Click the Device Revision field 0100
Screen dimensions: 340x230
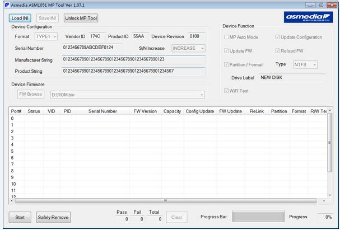pos(197,36)
